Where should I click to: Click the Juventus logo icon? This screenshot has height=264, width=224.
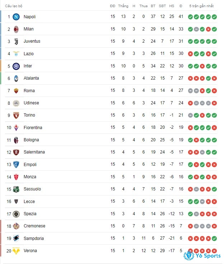(x=16, y=41)
